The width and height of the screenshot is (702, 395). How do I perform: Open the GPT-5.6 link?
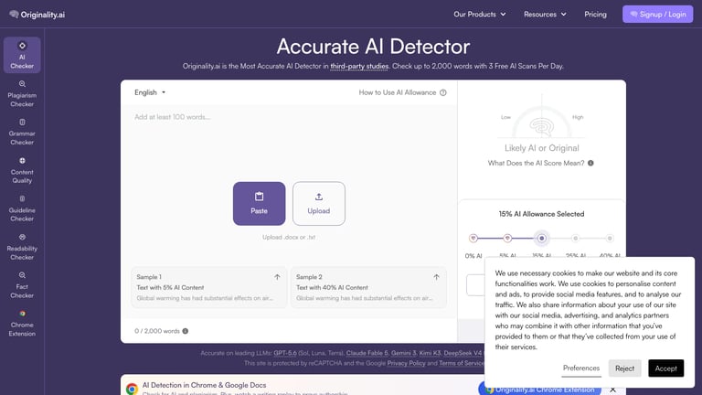[285, 353]
